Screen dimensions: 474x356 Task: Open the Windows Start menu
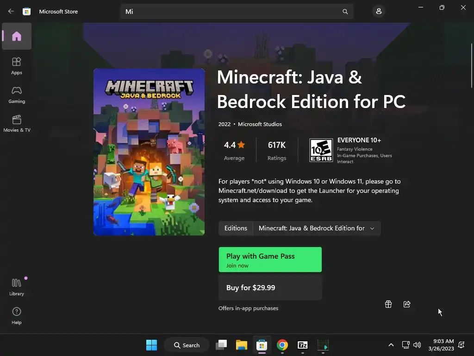pos(151,345)
